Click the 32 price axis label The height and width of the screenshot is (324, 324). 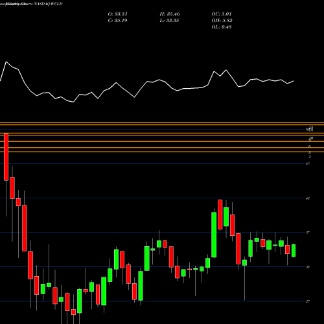click(x=308, y=267)
